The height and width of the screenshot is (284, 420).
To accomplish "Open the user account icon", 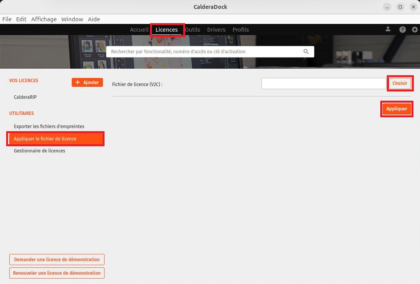I will tap(388, 29).
